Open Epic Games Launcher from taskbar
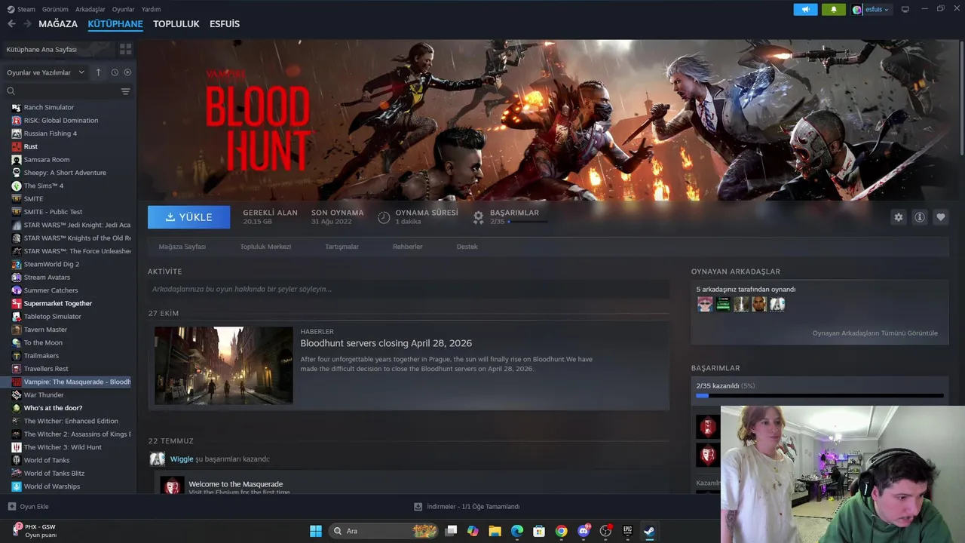 click(x=627, y=531)
